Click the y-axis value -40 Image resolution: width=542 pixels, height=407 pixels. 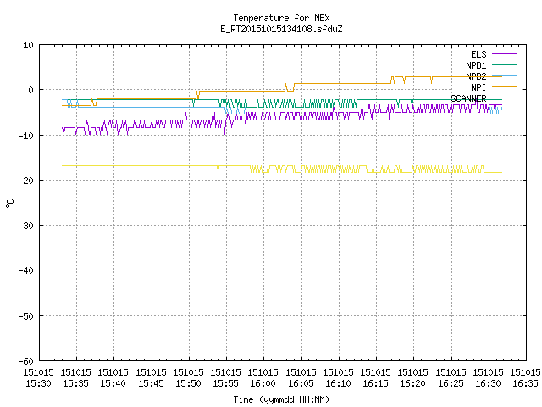[x=26, y=270]
